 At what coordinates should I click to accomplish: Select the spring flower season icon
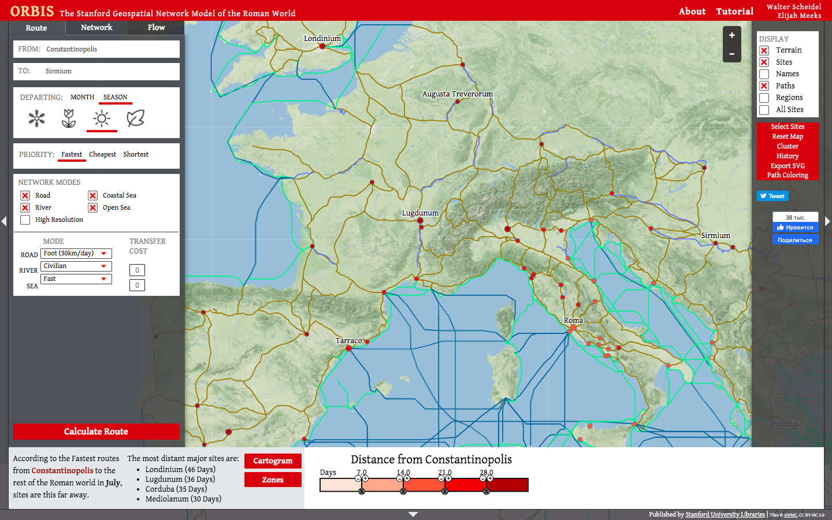click(69, 118)
